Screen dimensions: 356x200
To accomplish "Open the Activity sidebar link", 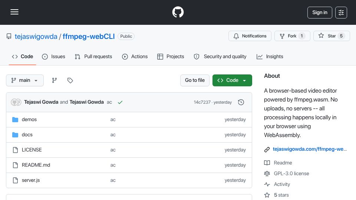I will (282, 184).
